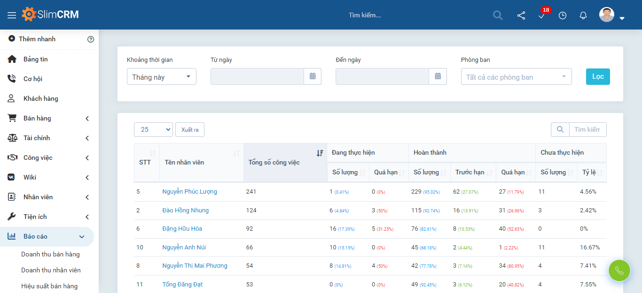The image size is (642, 293).
Task: Open the Đến ngày calendar picker
Action: point(438,76)
